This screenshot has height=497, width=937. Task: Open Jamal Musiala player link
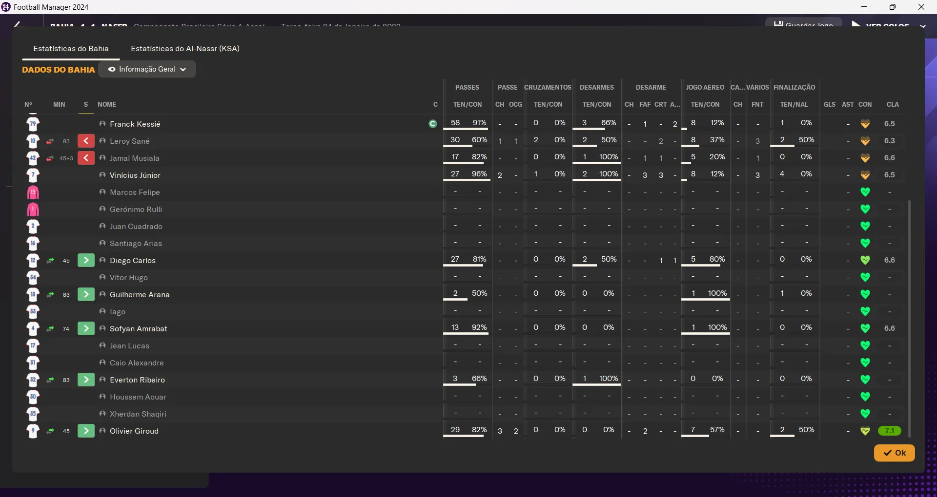[134, 158]
